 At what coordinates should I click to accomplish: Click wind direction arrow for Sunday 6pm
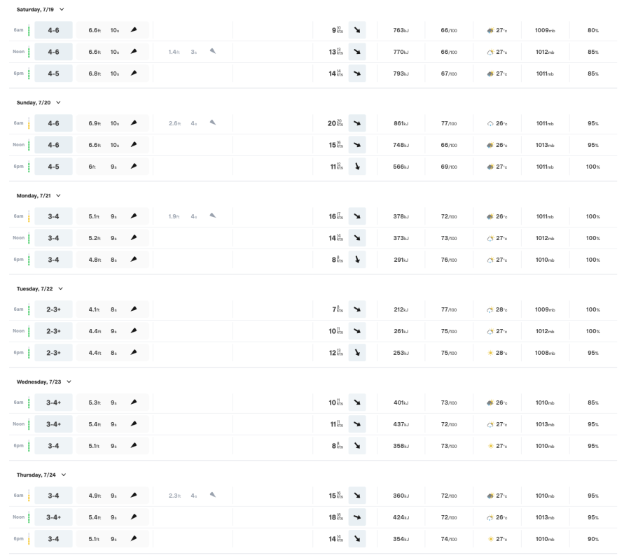click(357, 167)
